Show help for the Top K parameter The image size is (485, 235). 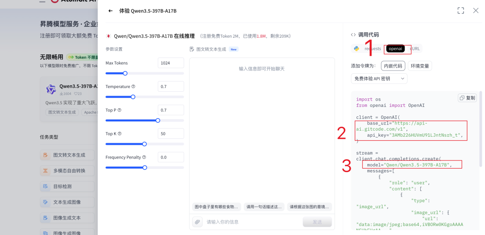119,133
